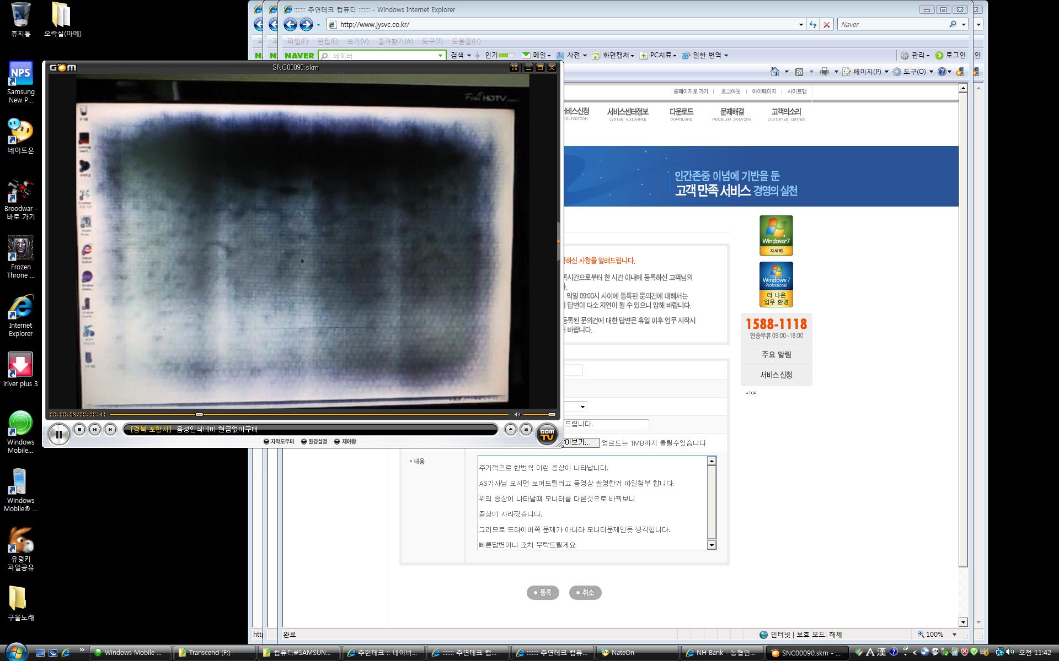
Task: Open GOM TV round button
Action: coord(547,435)
